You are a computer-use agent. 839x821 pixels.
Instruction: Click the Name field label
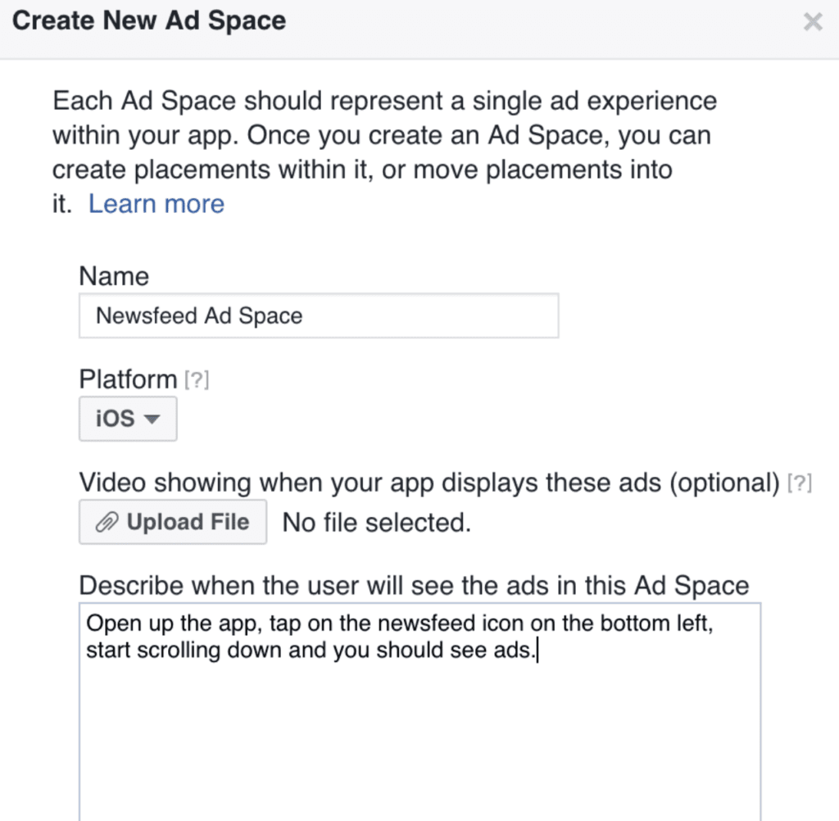pos(114,276)
